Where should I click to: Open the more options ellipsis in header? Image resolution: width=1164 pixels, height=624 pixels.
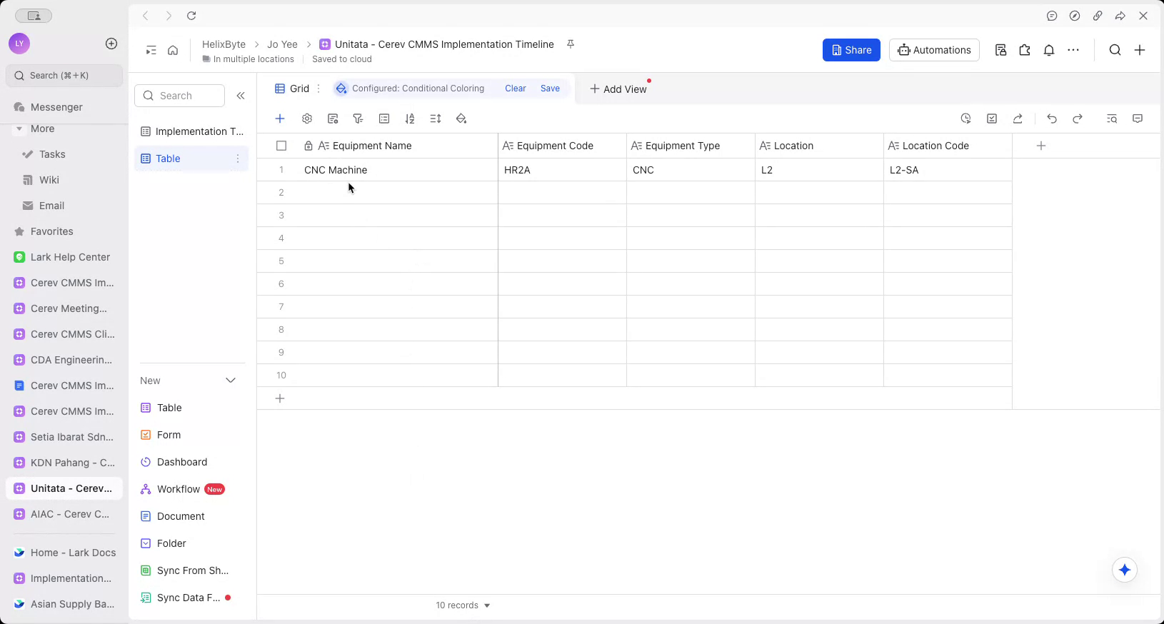tap(1073, 50)
